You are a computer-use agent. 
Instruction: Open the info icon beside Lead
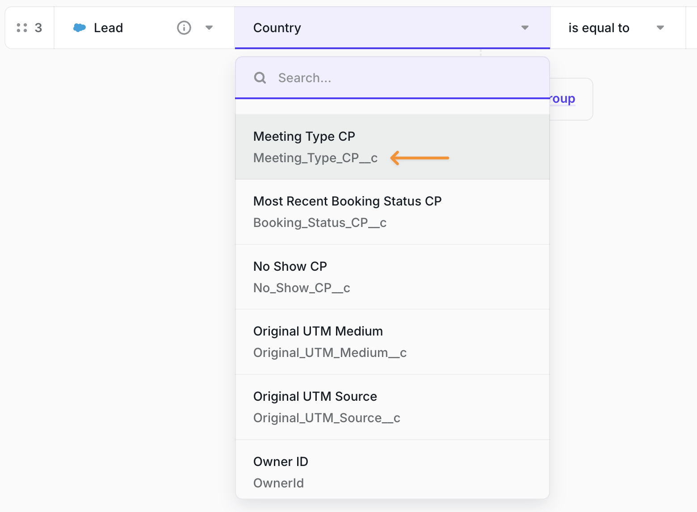coord(184,28)
